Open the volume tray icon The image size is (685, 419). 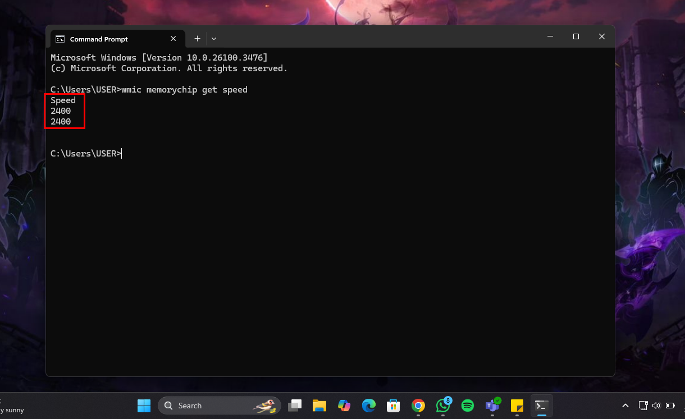click(657, 406)
